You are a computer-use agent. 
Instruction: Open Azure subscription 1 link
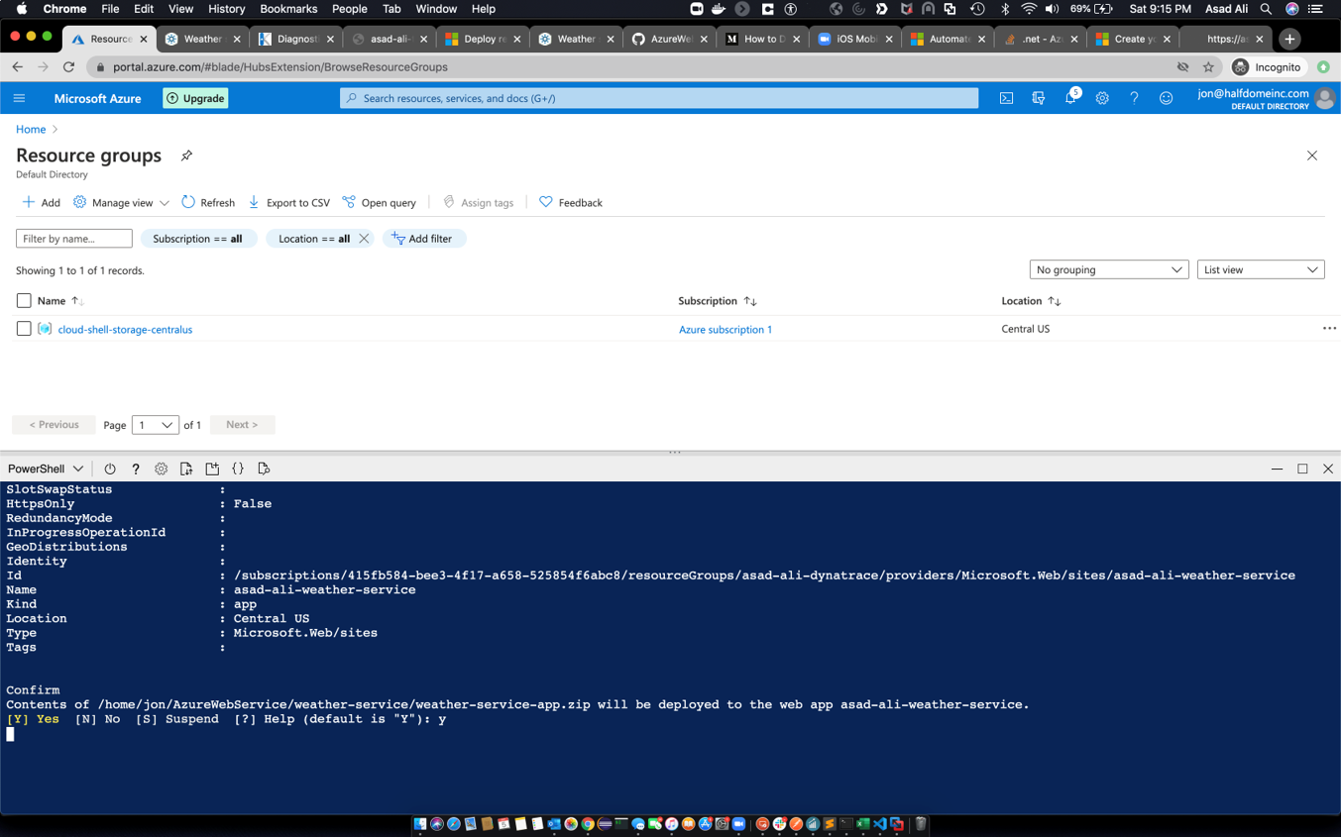click(x=726, y=329)
